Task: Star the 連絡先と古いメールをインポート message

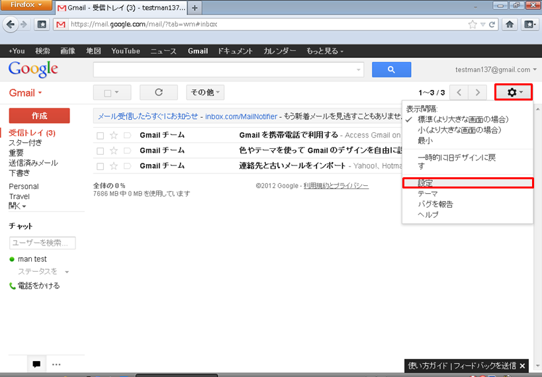Action: [x=114, y=166]
